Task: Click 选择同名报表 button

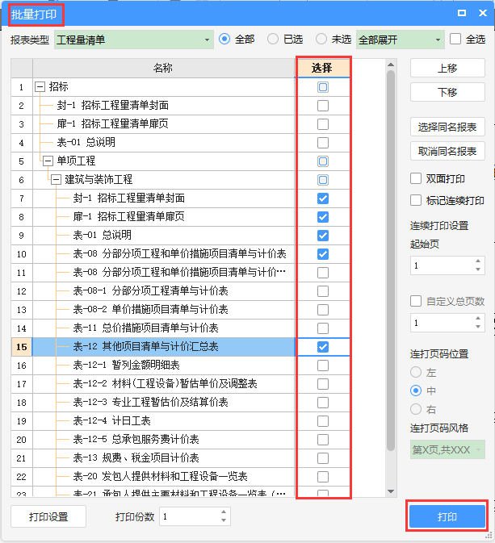Action: point(447,127)
